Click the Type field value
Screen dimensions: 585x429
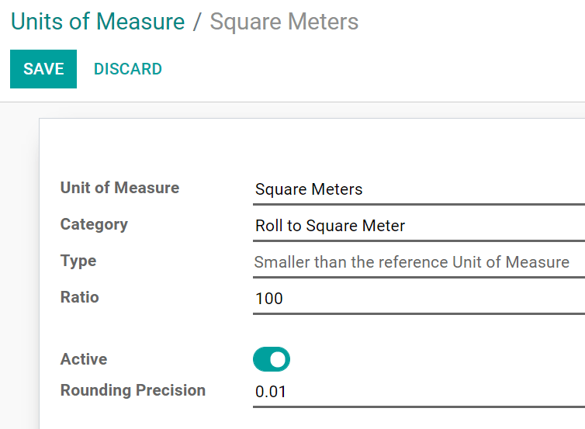click(x=412, y=262)
